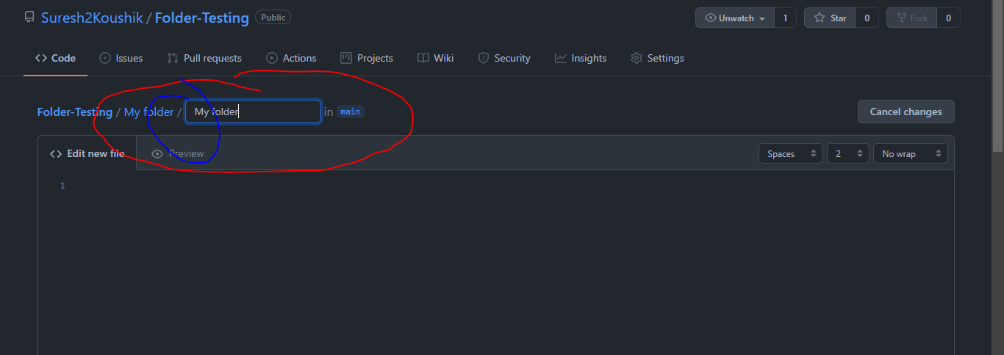Open the stargazers count of 0
The width and height of the screenshot is (1004, 355).
[867, 18]
